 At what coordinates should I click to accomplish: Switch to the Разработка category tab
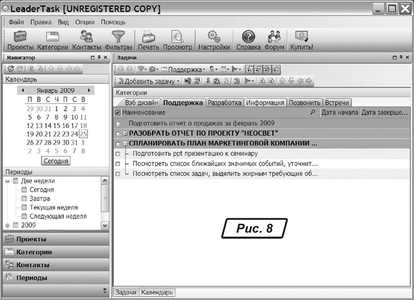[x=225, y=102]
